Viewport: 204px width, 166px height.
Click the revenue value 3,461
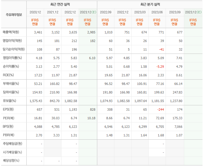click(x=38, y=32)
